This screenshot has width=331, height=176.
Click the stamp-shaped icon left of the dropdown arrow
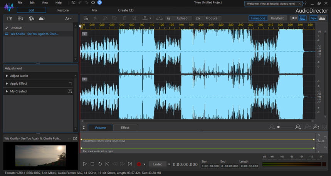click(x=145, y=18)
